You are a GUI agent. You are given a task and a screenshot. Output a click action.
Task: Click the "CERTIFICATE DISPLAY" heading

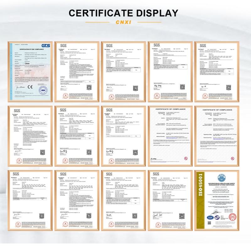123,13
